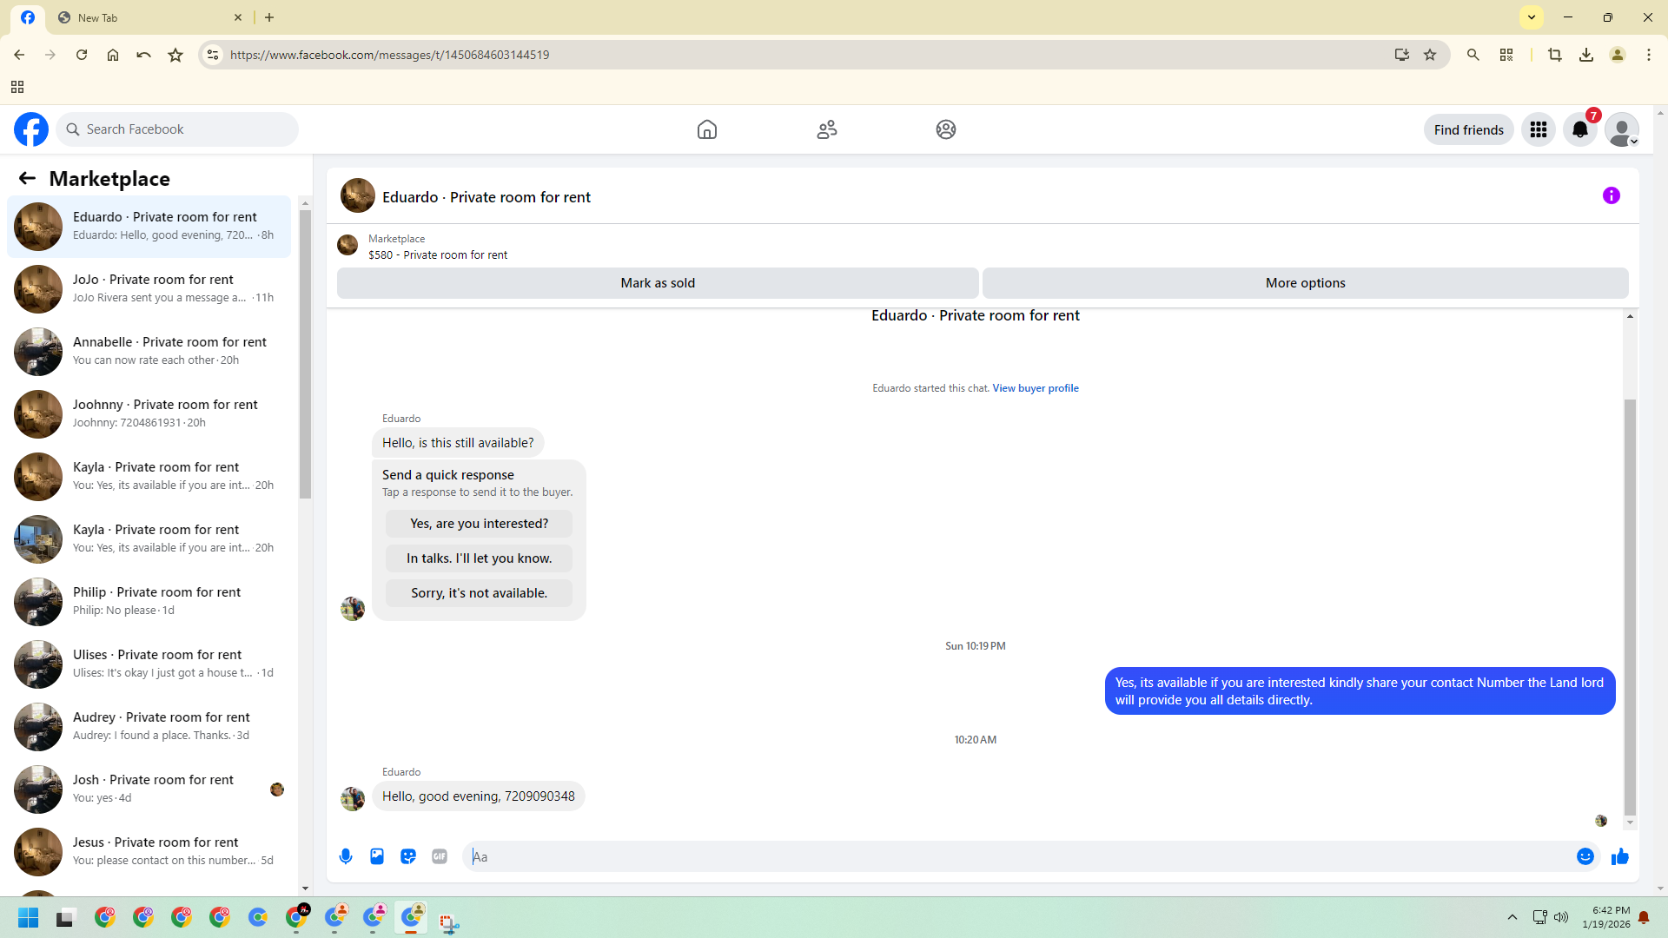Open conversation information purple icon
This screenshot has height=938, width=1668.
click(1611, 196)
